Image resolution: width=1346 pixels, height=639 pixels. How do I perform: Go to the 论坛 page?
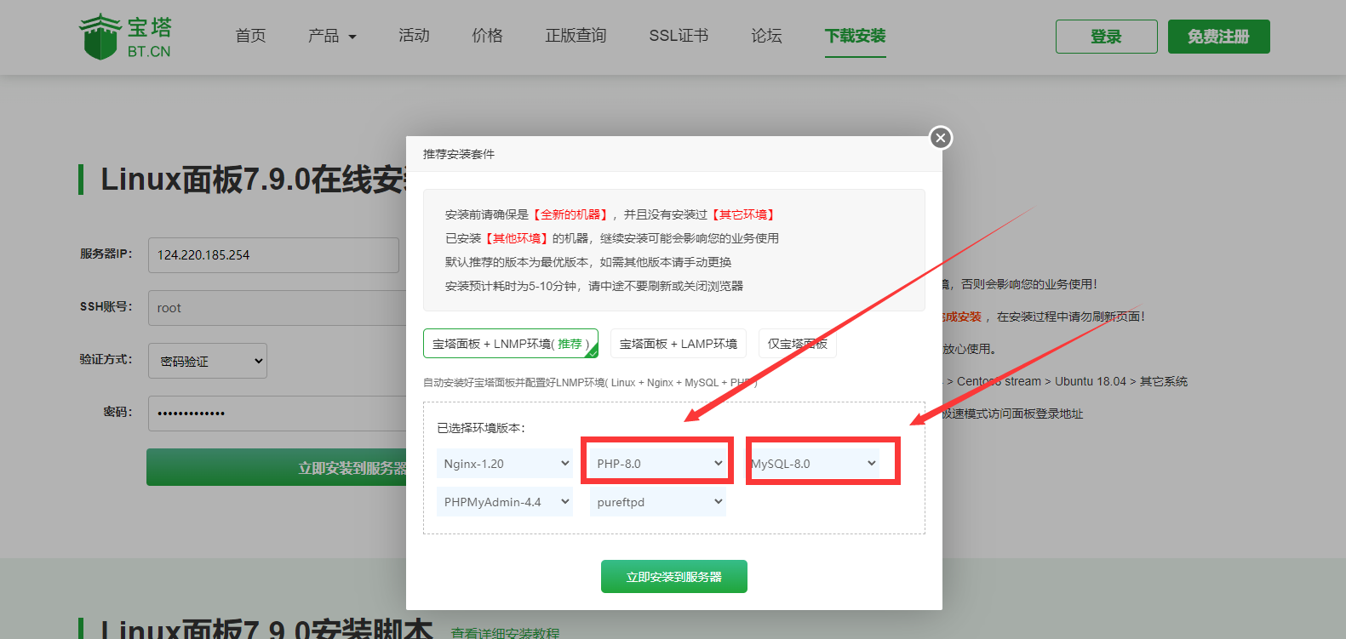pyautogui.click(x=766, y=36)
